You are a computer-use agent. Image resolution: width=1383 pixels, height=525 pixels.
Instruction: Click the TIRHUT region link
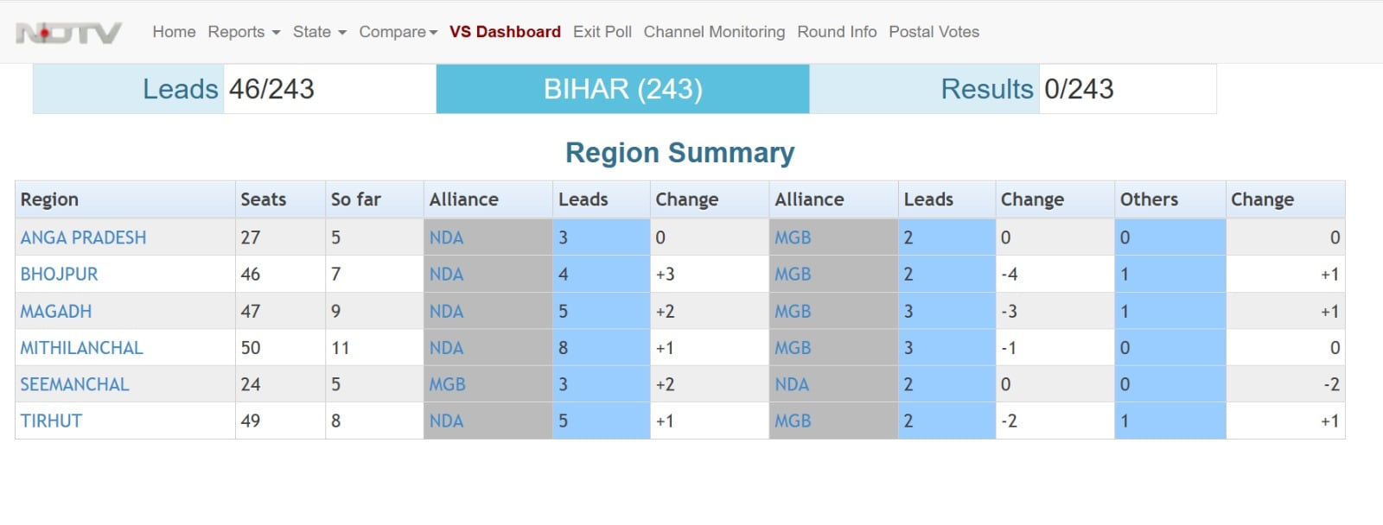(51, 421)
